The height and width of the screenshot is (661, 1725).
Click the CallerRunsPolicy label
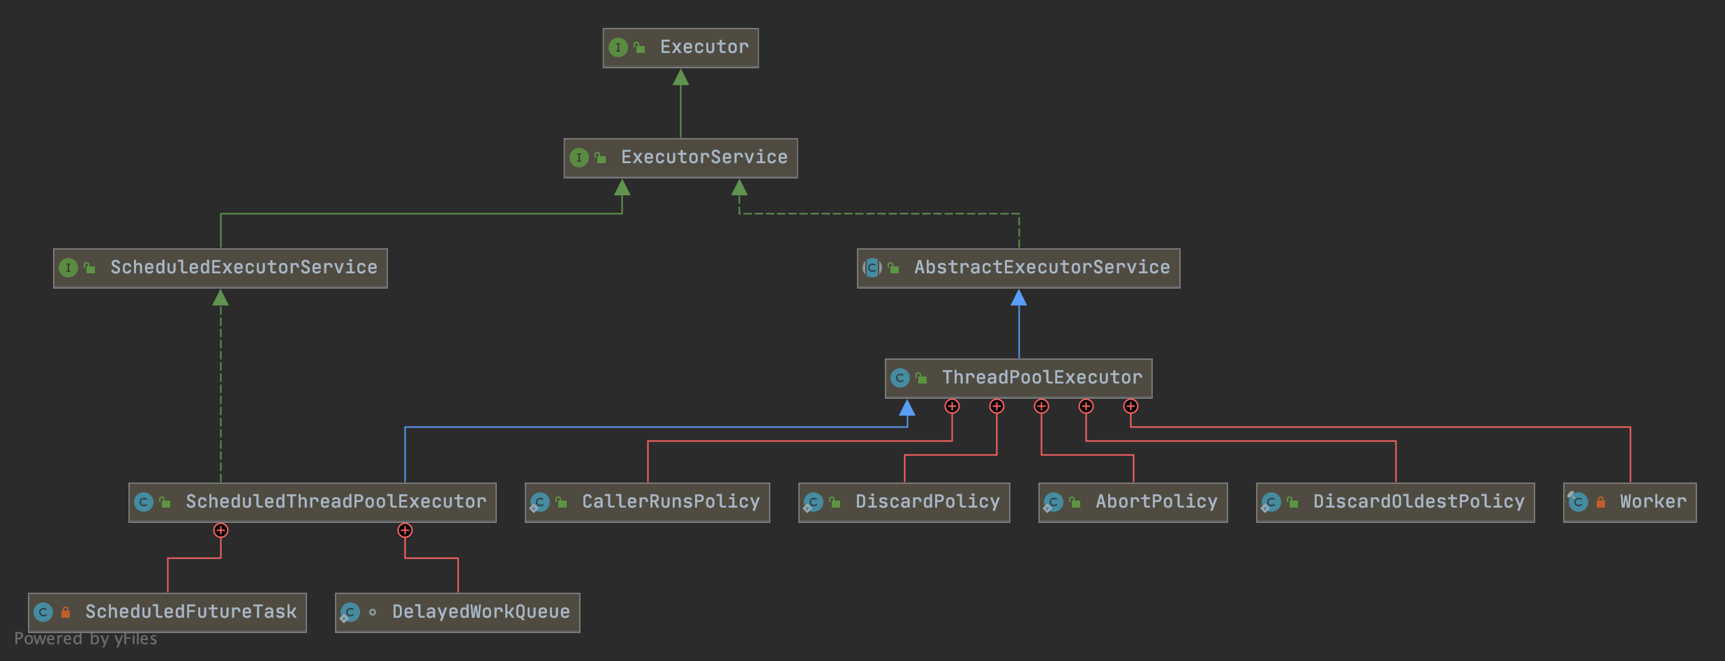point(671,502)
